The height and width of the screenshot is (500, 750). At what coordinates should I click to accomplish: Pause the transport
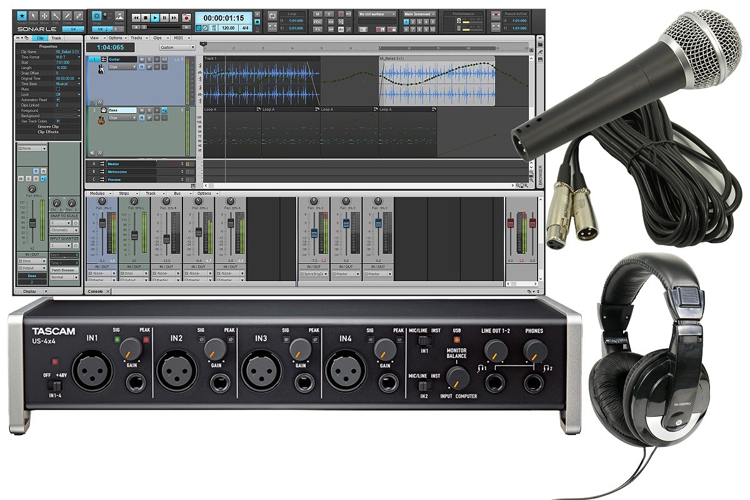click(x=164, y=17)
